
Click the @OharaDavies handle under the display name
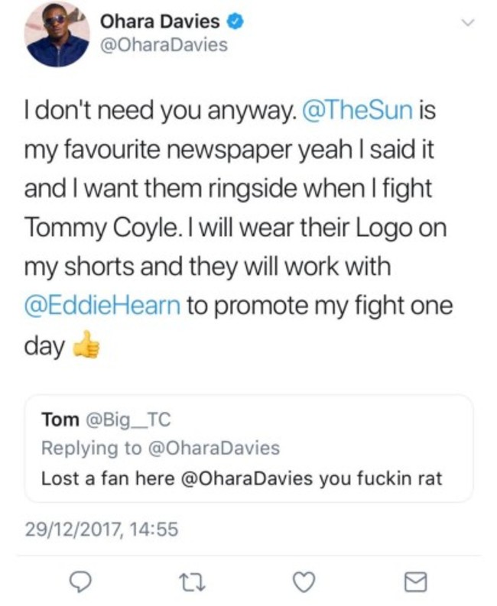(x=164, y=45)
